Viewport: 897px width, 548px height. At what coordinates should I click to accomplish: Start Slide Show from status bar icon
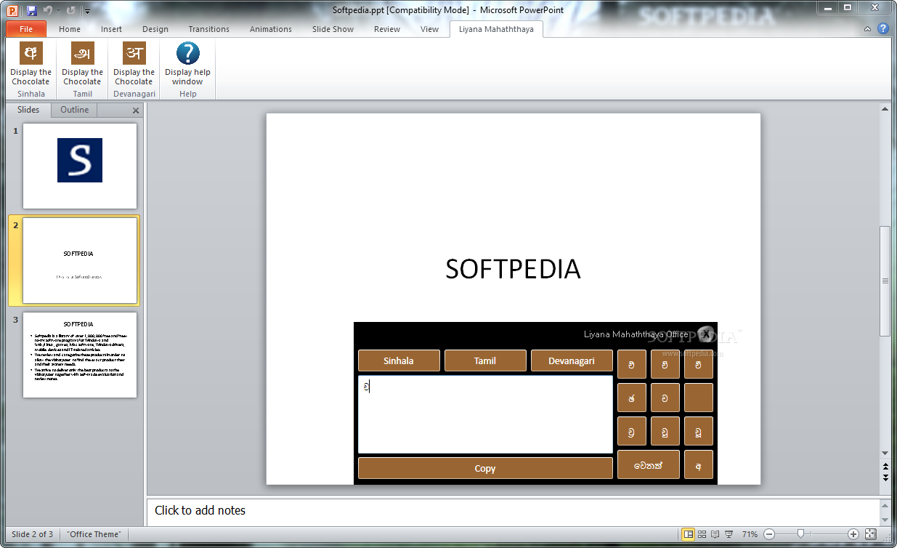728,534
